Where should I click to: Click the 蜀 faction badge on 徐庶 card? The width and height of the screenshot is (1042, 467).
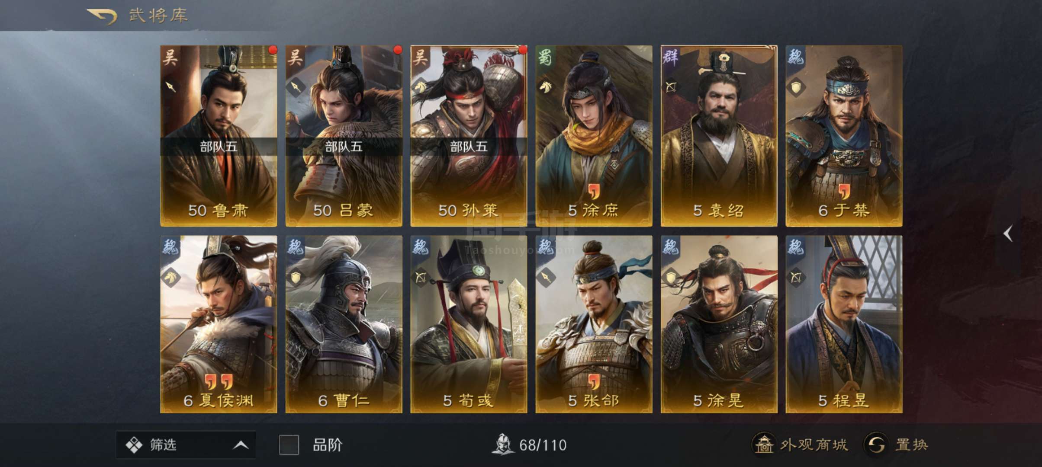coord(546,57)
